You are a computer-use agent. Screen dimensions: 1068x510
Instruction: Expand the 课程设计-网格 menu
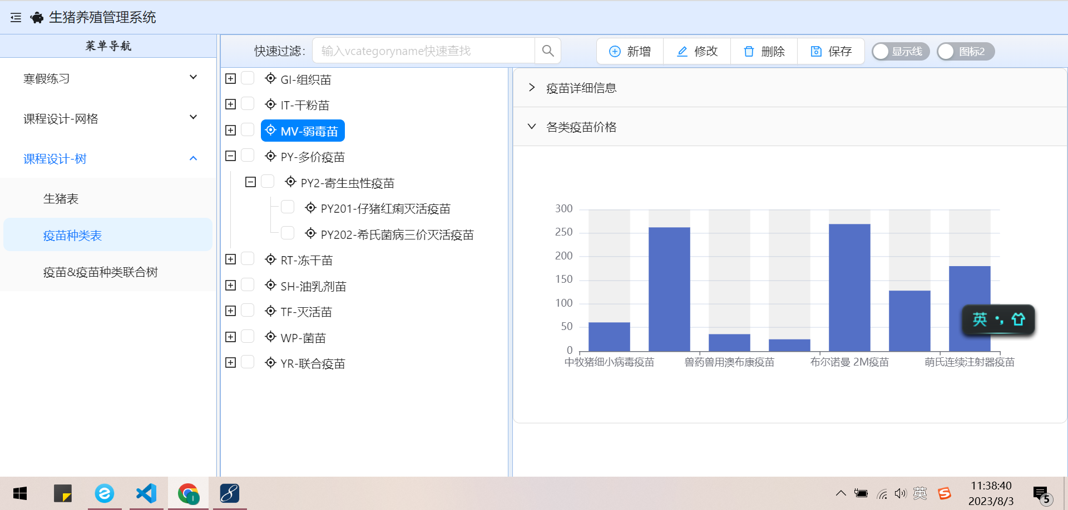click(108, 118)
